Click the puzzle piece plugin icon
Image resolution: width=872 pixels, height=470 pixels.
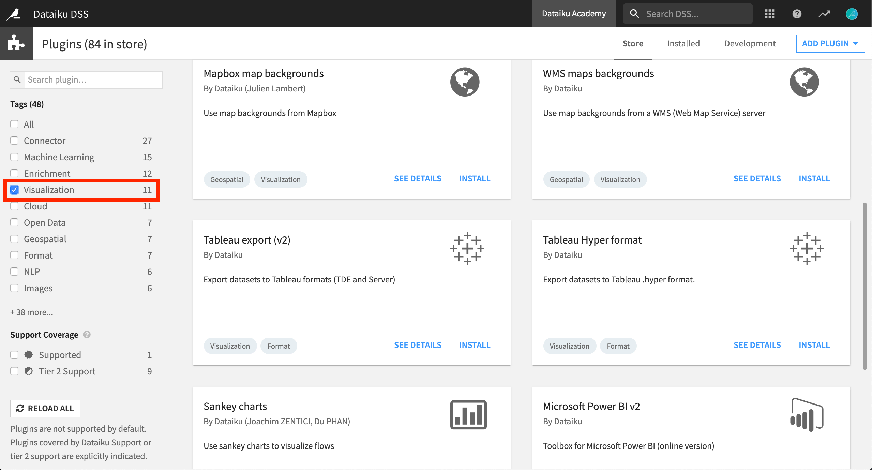click(16, 43)
